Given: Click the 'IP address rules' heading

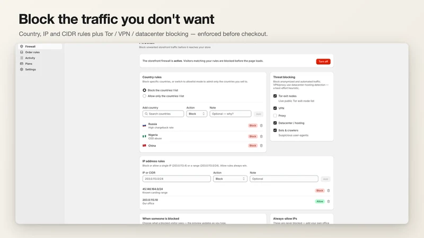Looking at the screenshot, I should (x=154, y=161).
